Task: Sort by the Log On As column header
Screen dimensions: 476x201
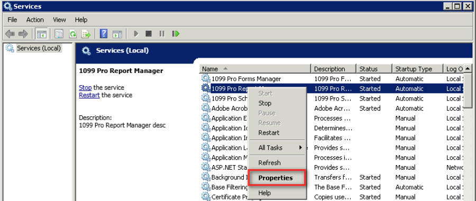Action: point(454,69)
